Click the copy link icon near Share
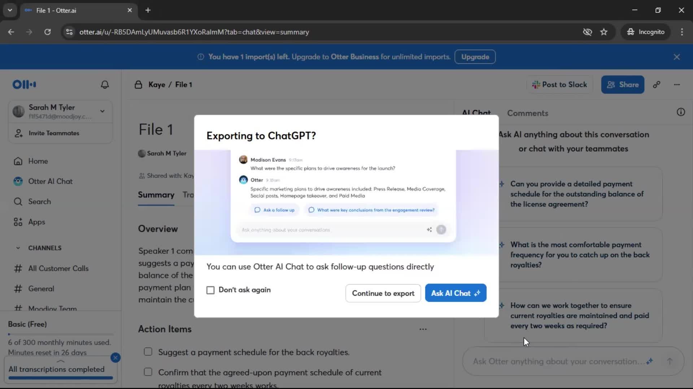Image resolution: width=693 pixels, height=389 pixels. tap(657, 85)
